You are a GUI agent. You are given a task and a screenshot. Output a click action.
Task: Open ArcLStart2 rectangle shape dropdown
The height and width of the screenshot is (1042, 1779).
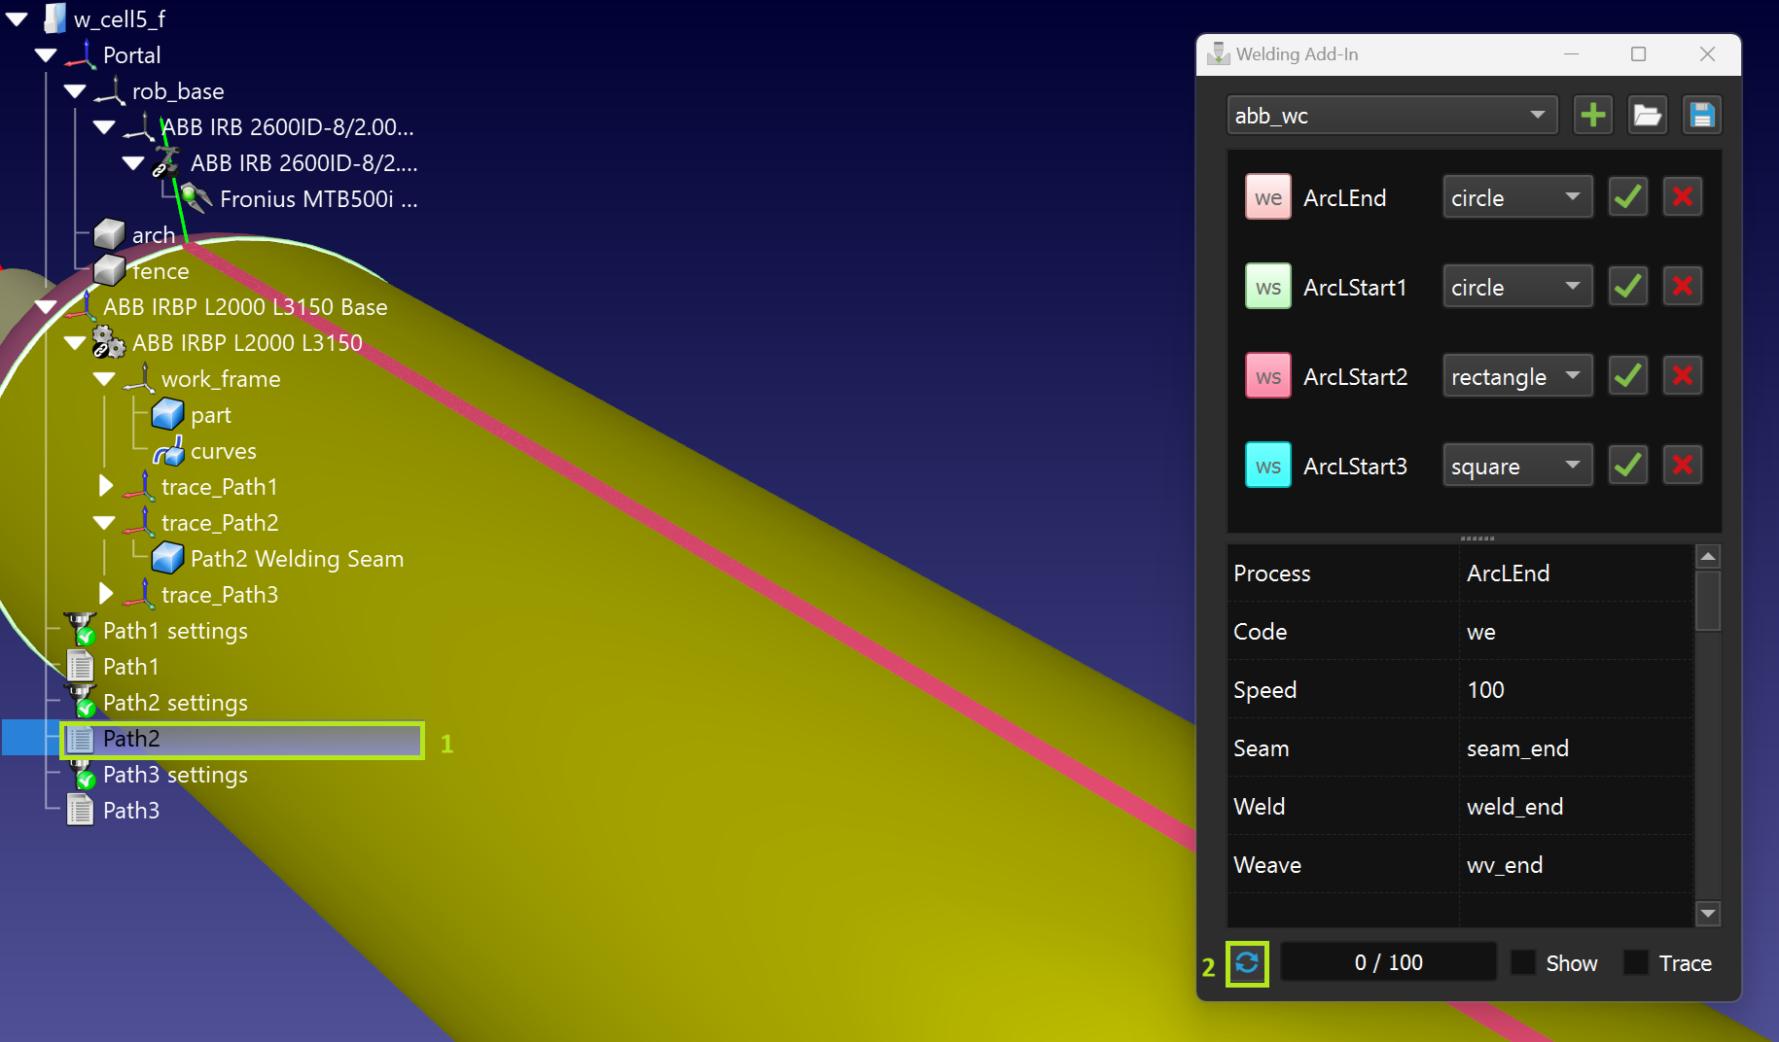(x=1516, y=376)
